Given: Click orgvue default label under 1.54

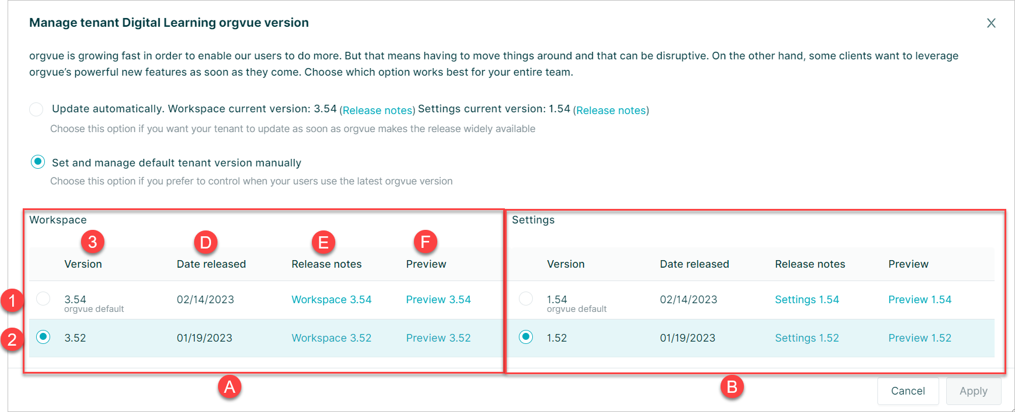Looking at the screenshot, I should [x=577, y=309].
